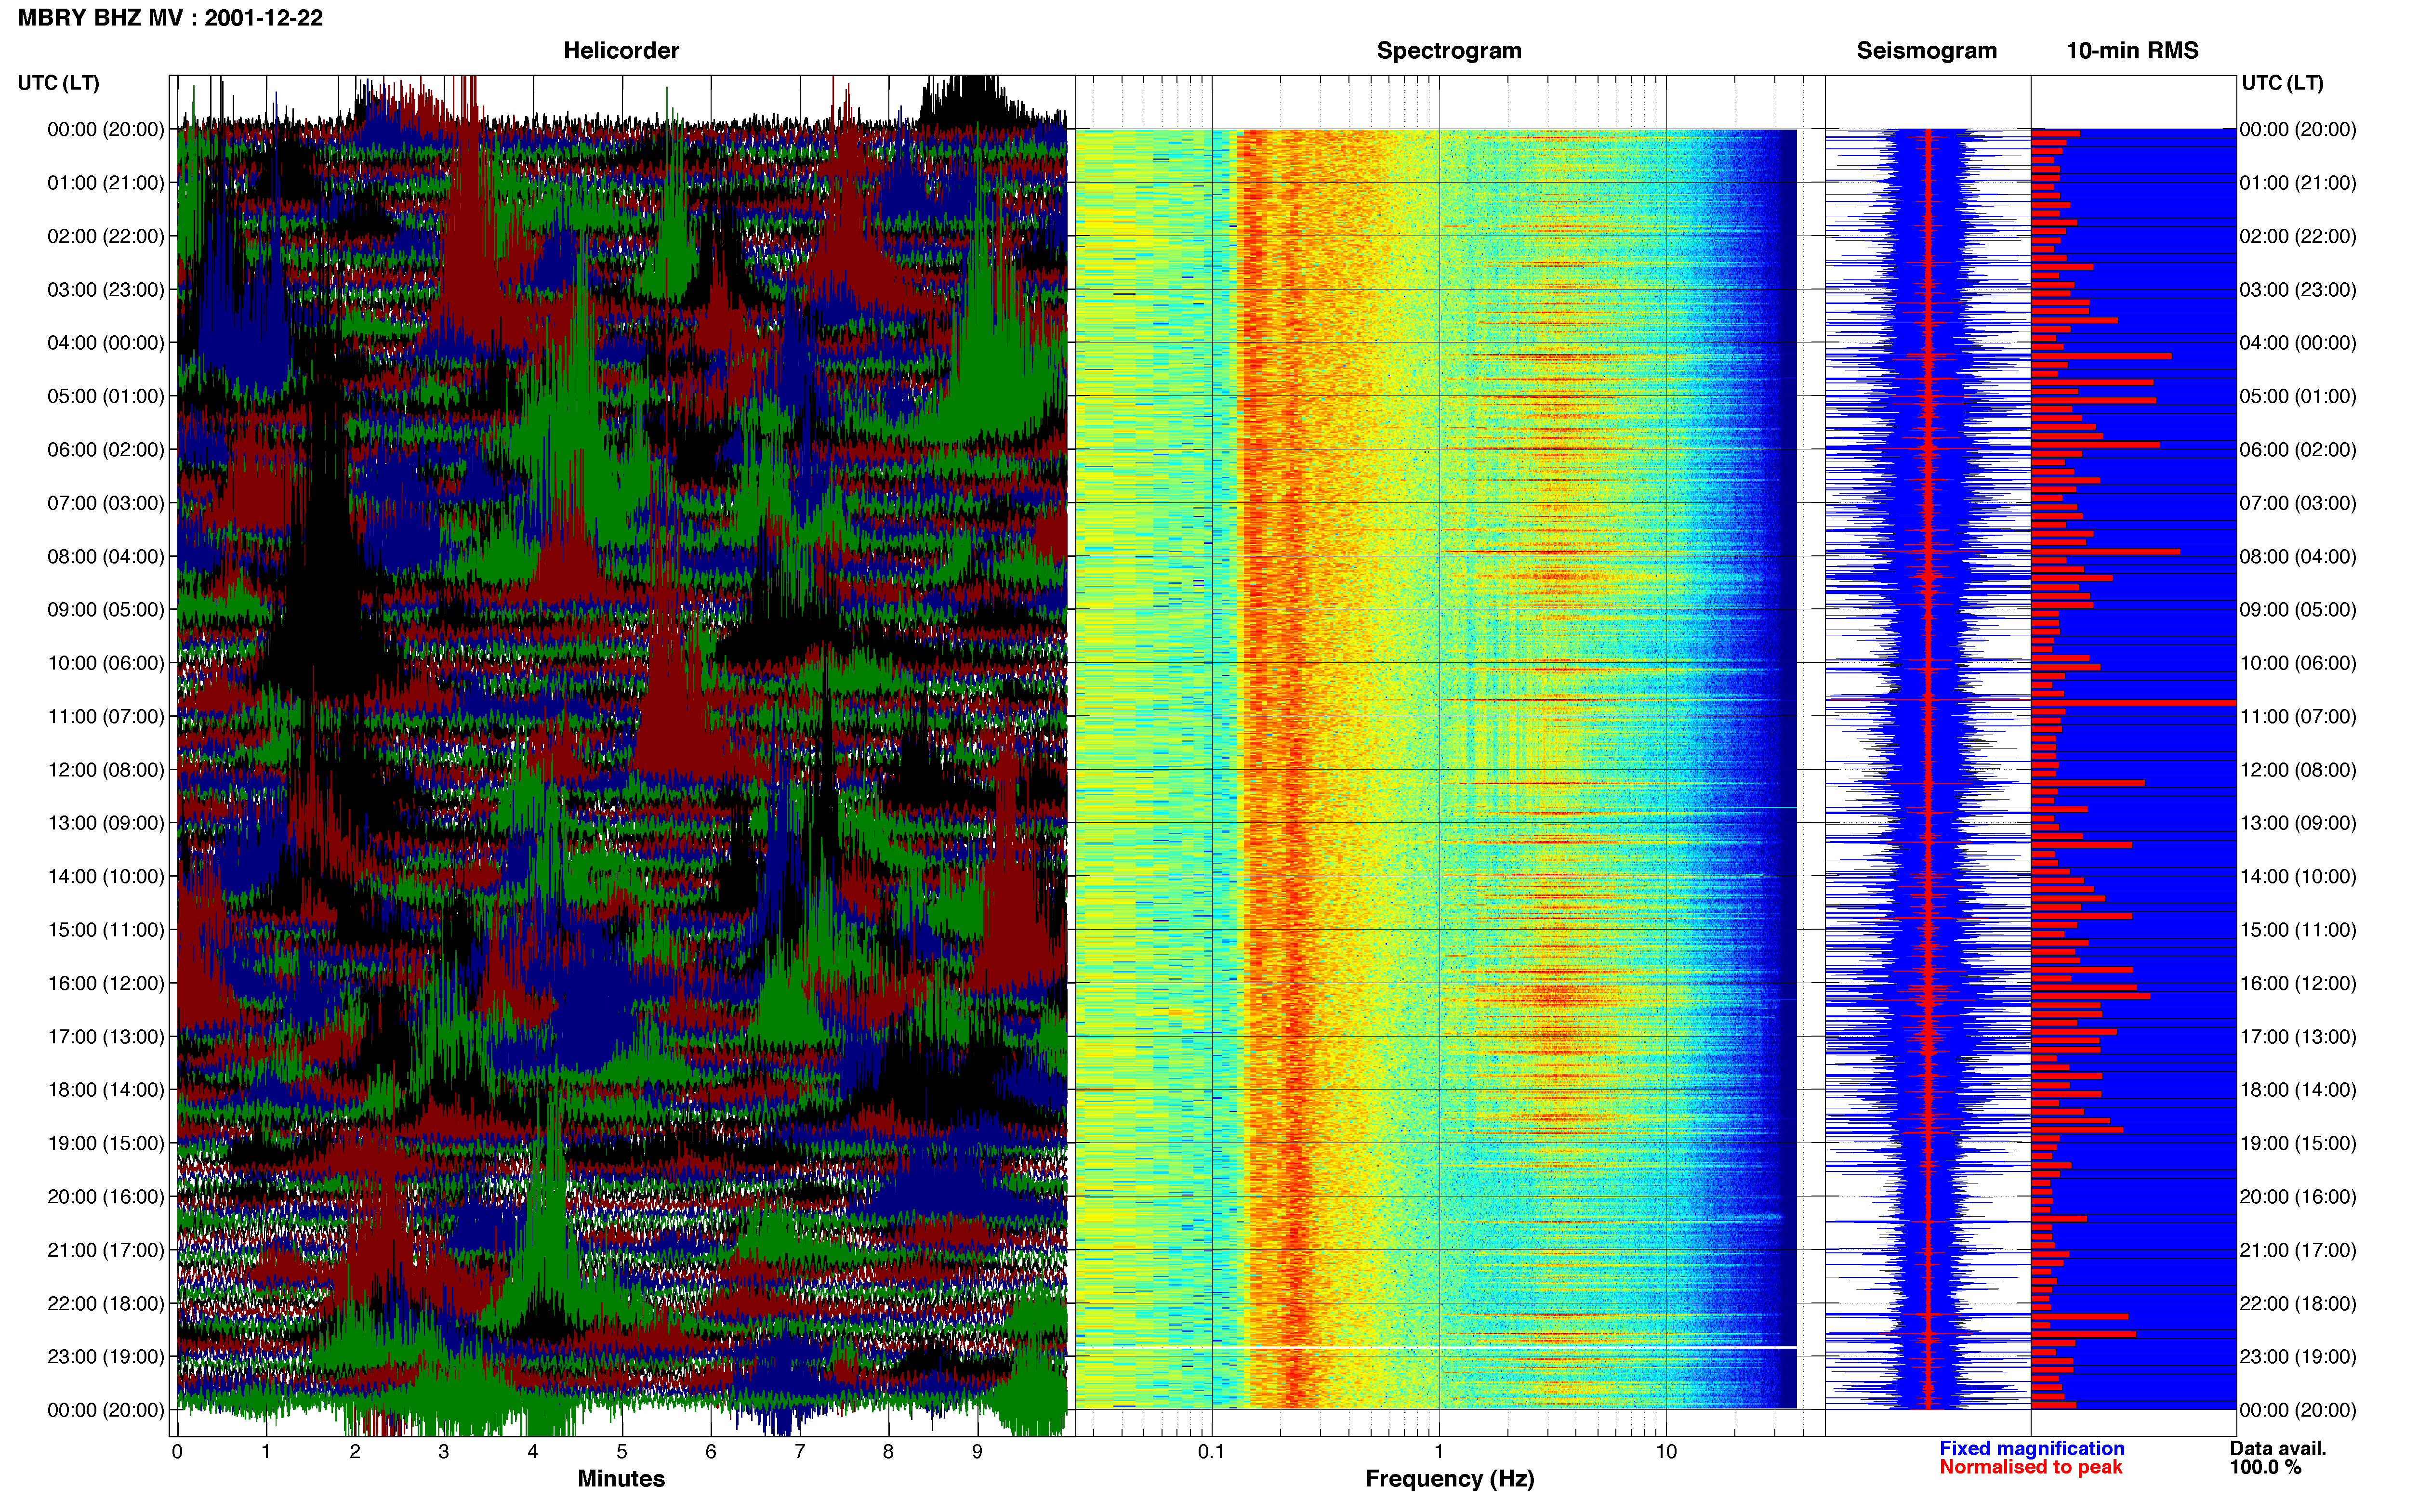2418x1512 pixels.
Task: Click the 'Fixed magnification' legend text
Action: 2032,1448
